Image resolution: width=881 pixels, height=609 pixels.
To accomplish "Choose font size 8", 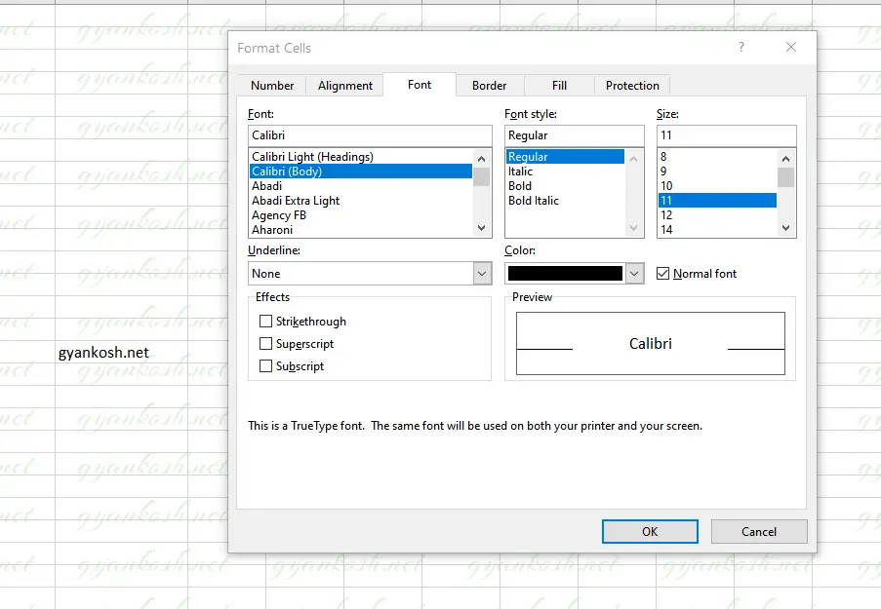I will click(717, 157).
